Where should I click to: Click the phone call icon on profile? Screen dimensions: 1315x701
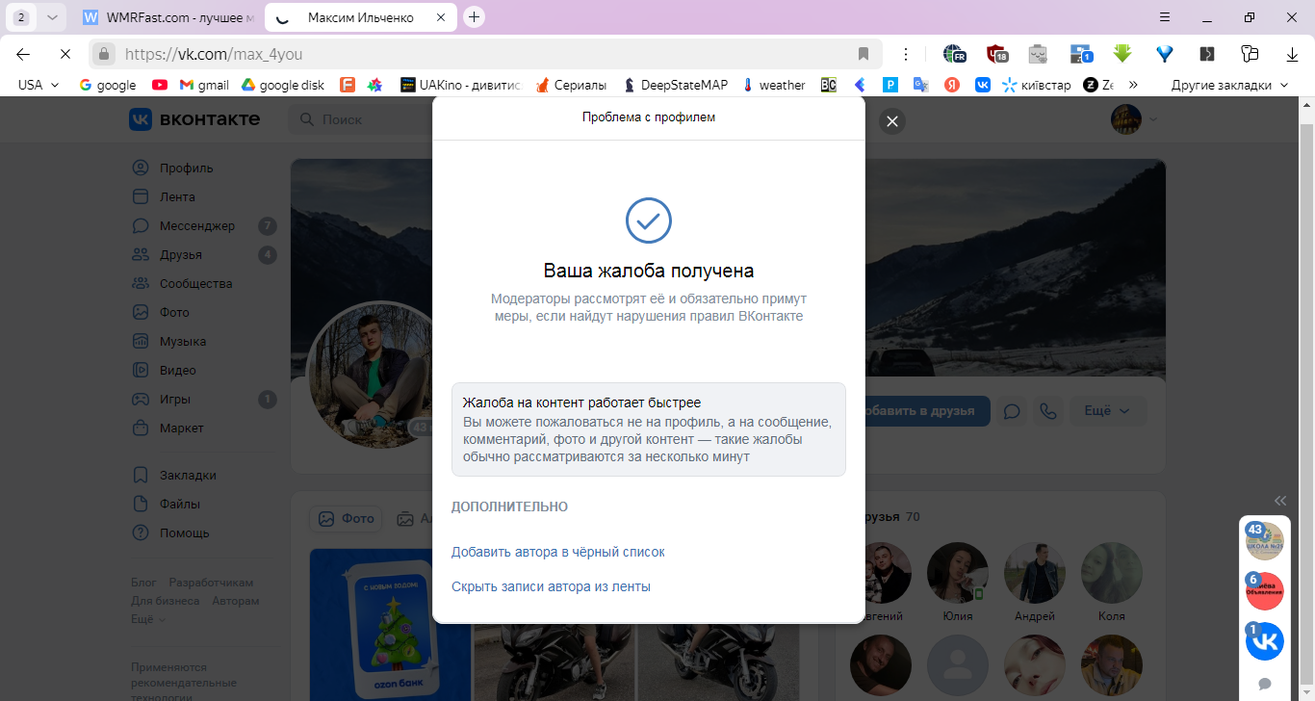click(x=1048, y=411)
